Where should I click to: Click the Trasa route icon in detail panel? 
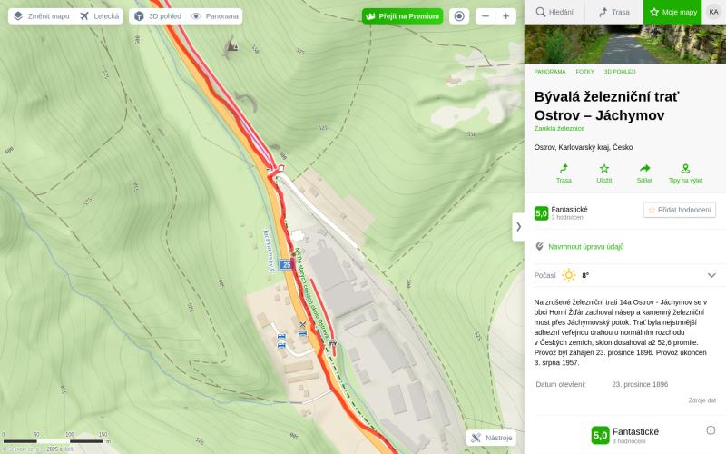point(564,169)
